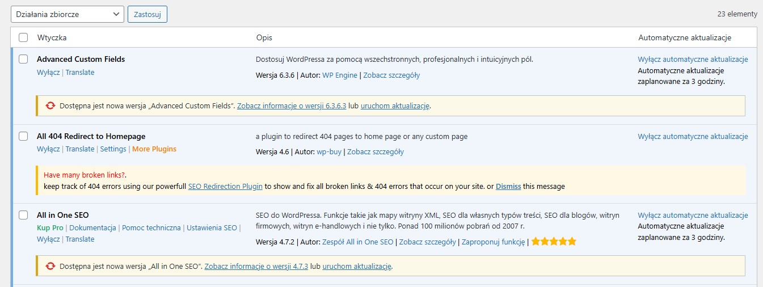
Task: Select the All 404 Redirect to Homepage checkbox
Action: click(23, 136)
